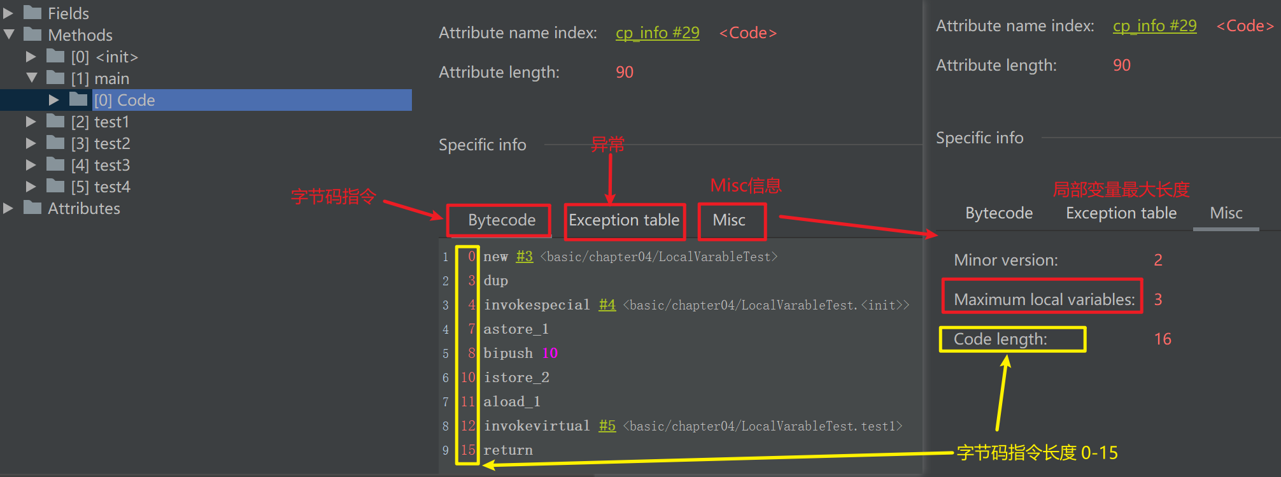Switch to Exception table tab in middle panel
This screenshot has width=1281, height=477.
624,220
